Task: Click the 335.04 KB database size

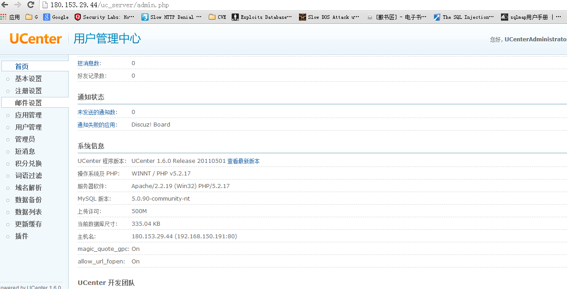Action: point(146,224)
